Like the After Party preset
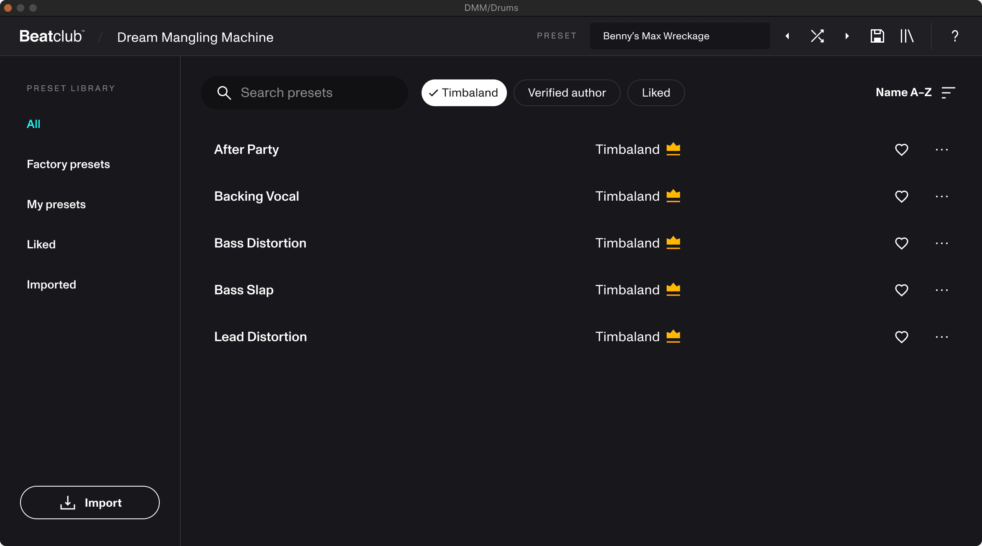This screenshot has height=546, width=982. 901,150
